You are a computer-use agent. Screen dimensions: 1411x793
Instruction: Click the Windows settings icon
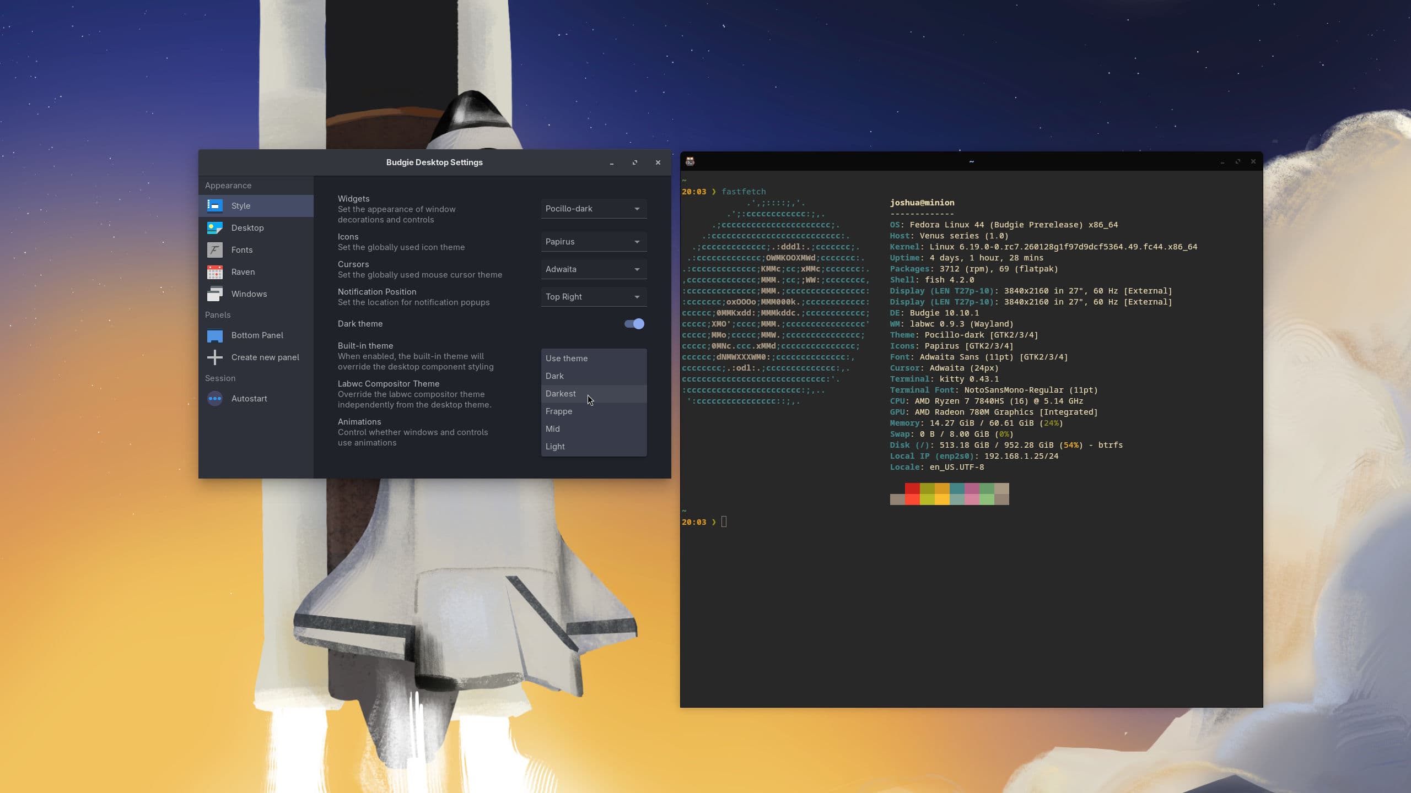point(214,294)
